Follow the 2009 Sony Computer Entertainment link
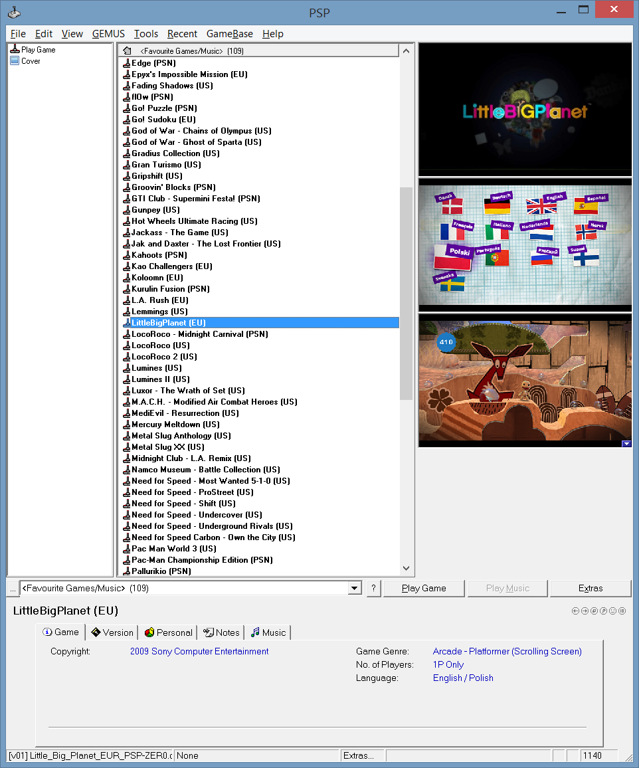The height and width of the screenshot is (768, 639). coord(199,652)
